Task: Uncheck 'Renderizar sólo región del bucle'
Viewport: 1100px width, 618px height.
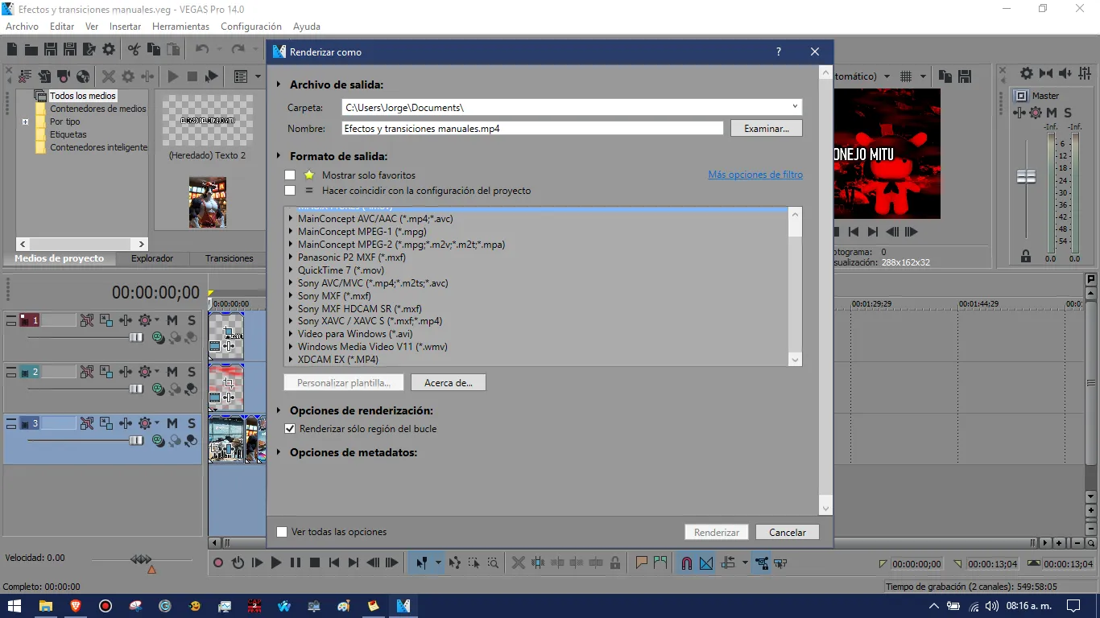Action: coord(290,429)
